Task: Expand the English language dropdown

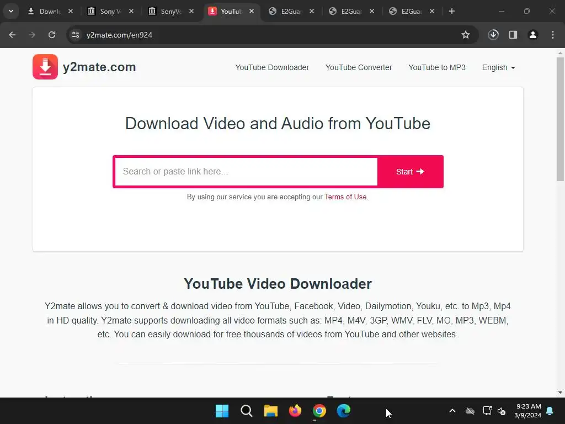Action: click(x=499, y=68)
